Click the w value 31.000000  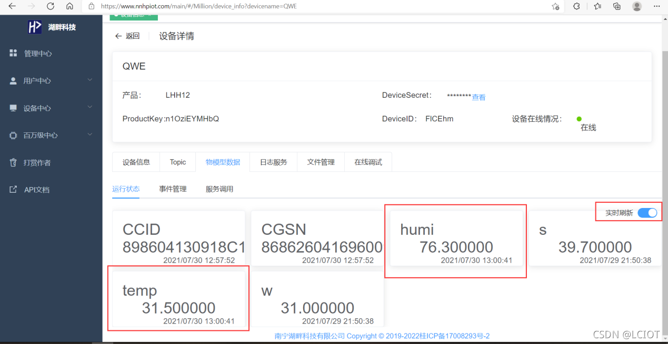pyautogui.click(x=317, y=308)
